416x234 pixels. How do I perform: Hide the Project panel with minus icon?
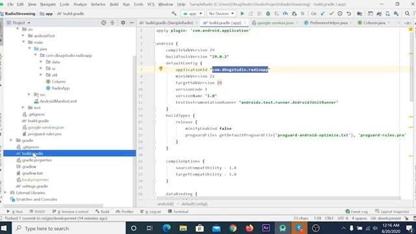131,23
